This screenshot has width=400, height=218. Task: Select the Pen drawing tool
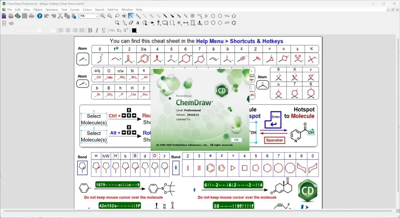tap(145, 23)
